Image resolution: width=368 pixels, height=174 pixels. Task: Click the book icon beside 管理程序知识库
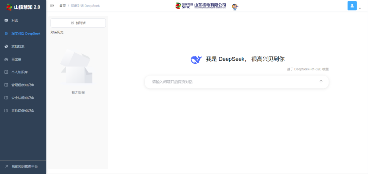6,85
